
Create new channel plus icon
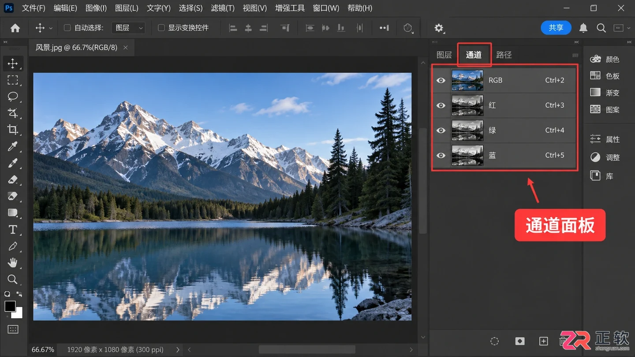[544, 341]
